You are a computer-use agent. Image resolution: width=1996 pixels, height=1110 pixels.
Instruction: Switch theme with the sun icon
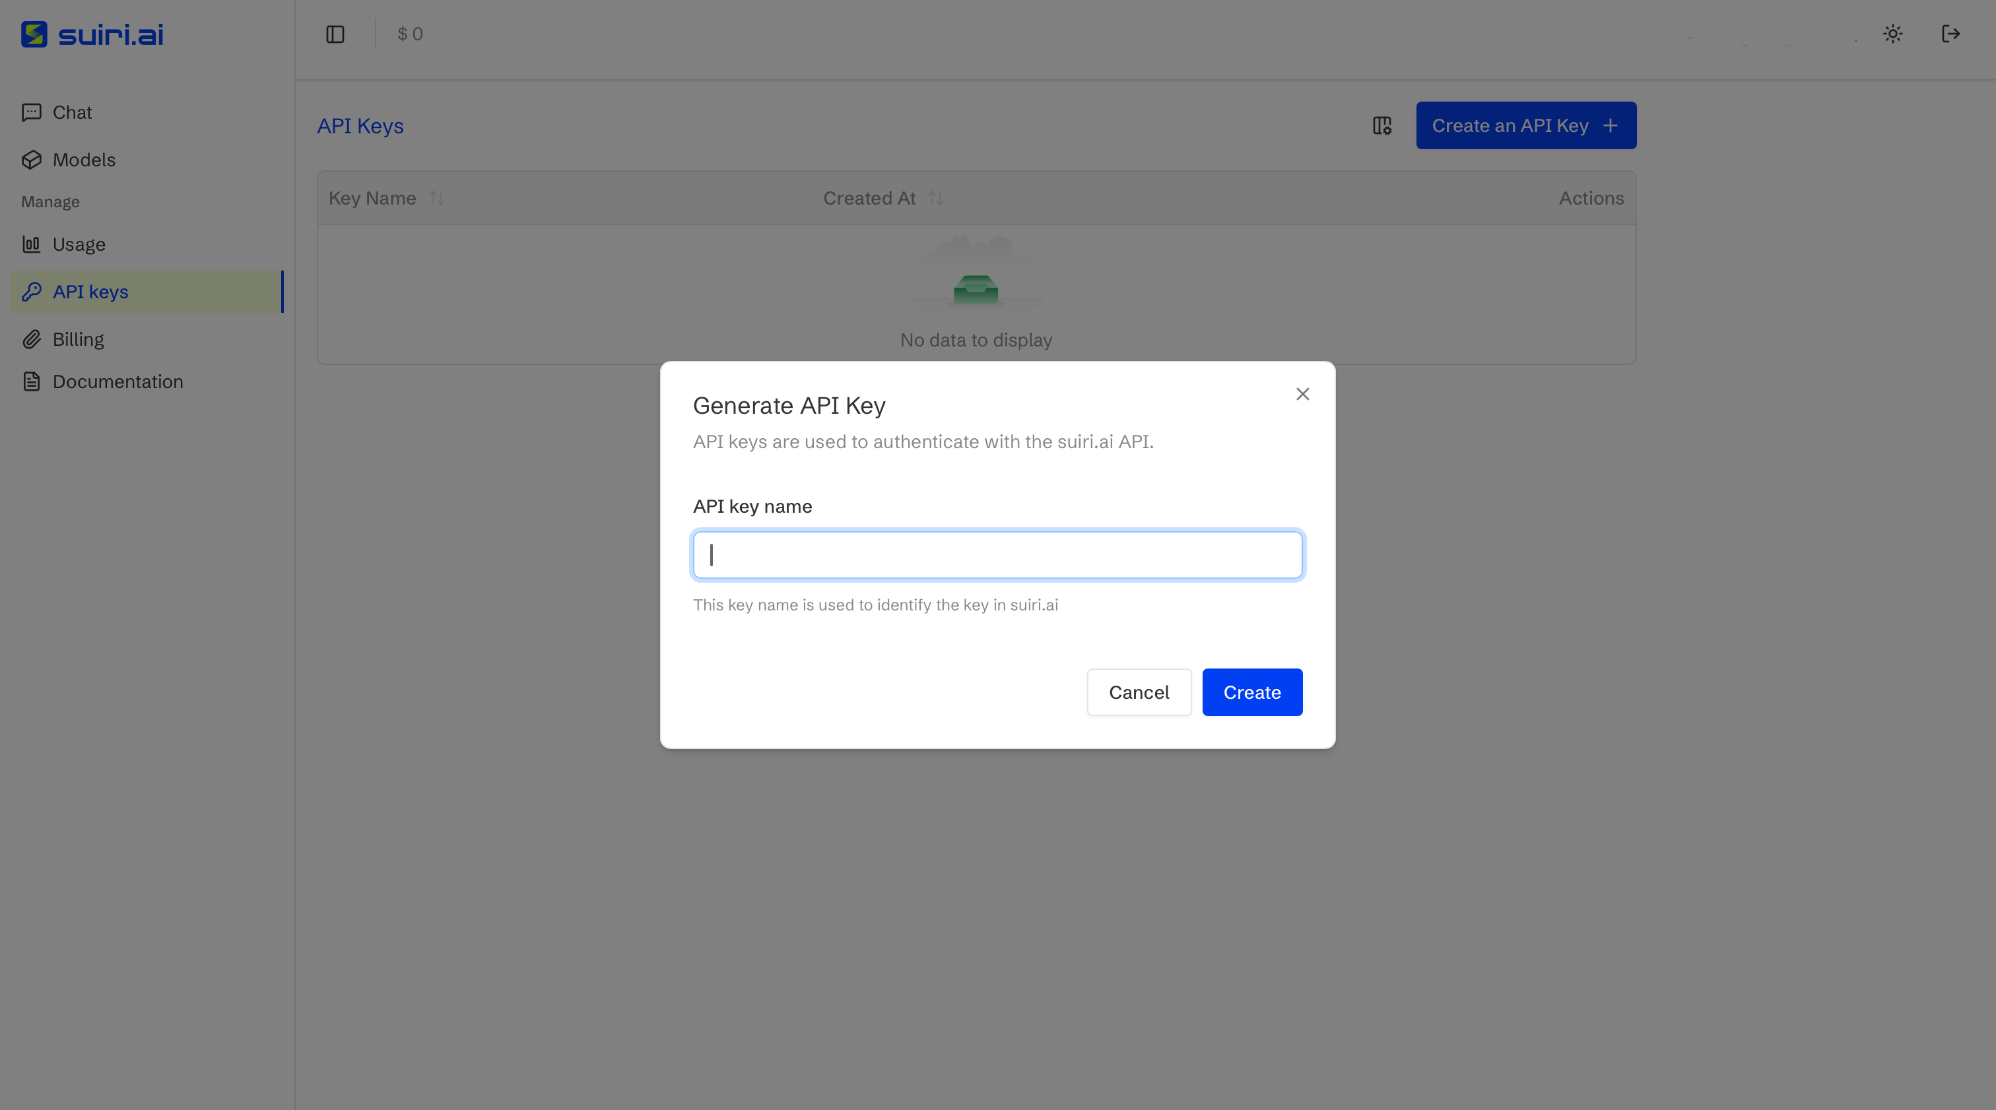click(x=1892, y=34)
